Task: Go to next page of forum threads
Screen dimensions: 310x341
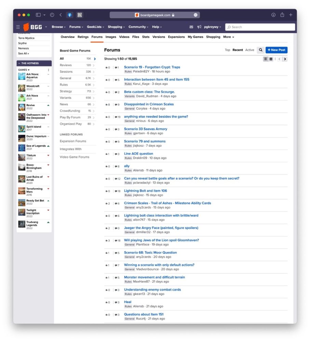Action: [285, 59]
